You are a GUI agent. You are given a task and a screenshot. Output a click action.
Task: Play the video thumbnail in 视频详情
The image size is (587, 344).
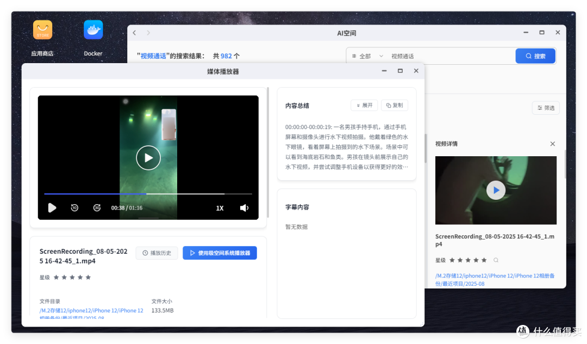click(496, 191)
